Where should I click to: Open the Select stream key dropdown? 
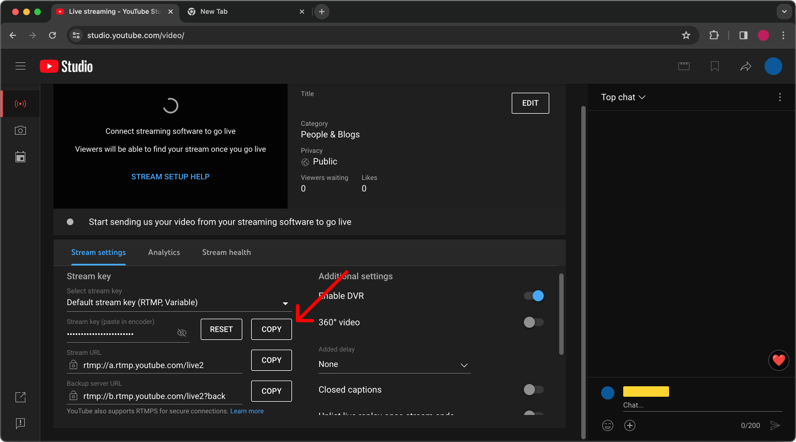[285, 303]
